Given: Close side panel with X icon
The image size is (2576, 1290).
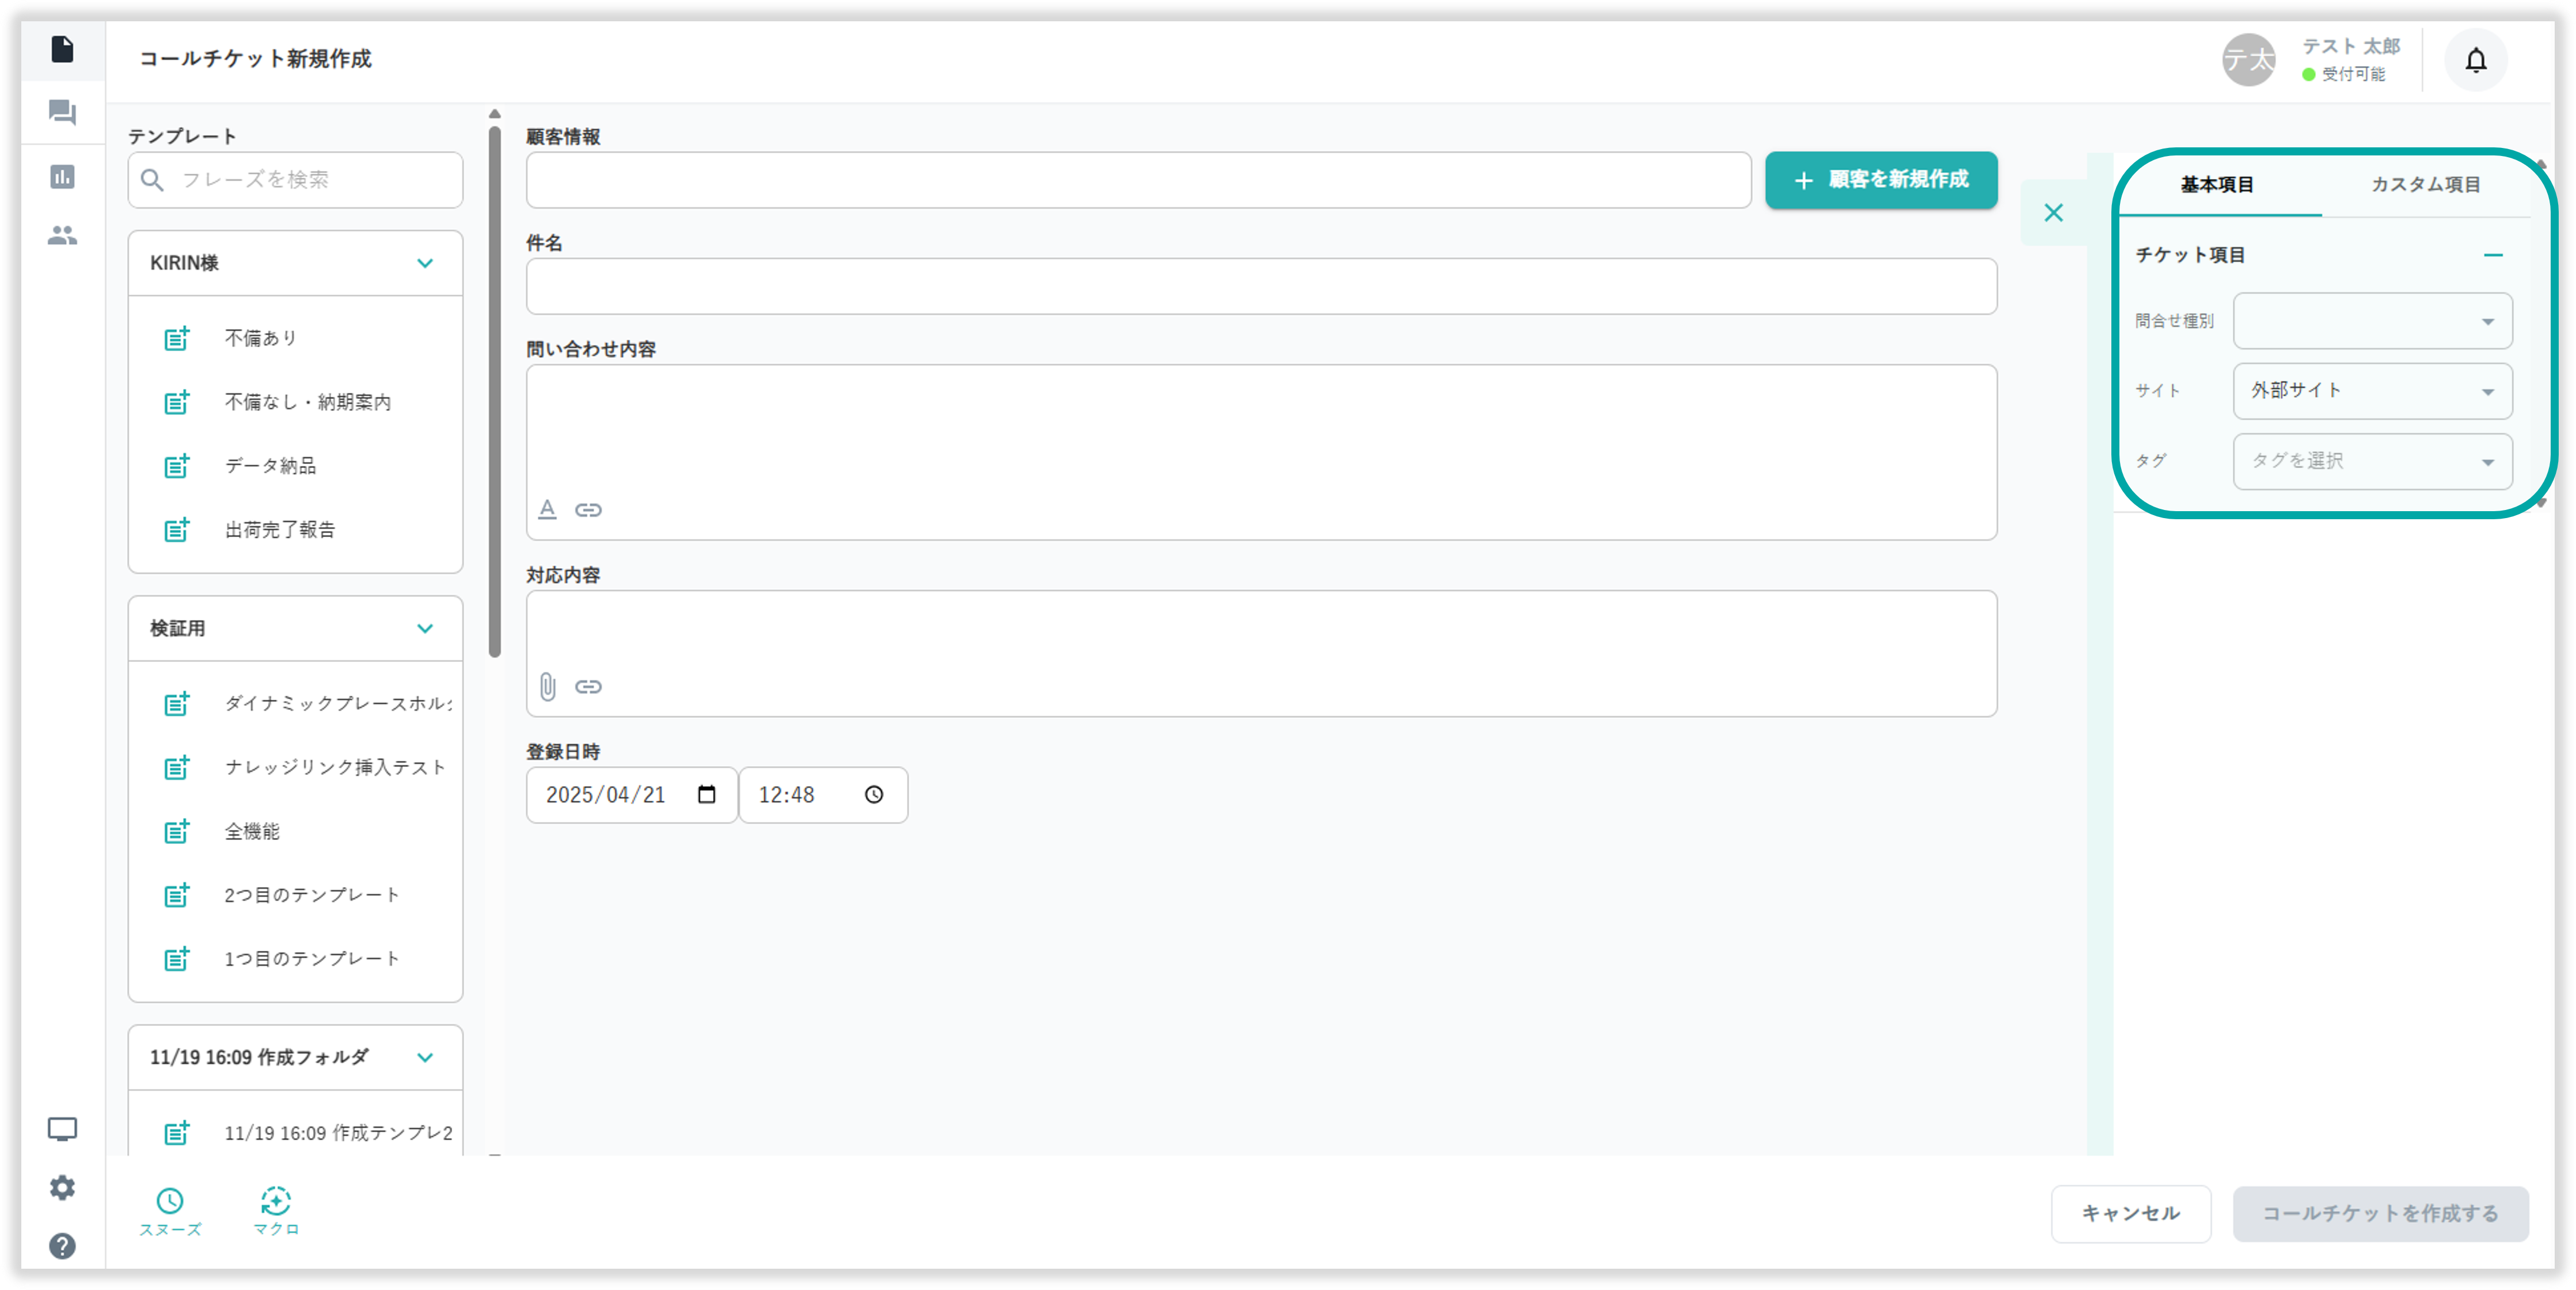Looking at the screenshot, I should tap(2053, 213).
